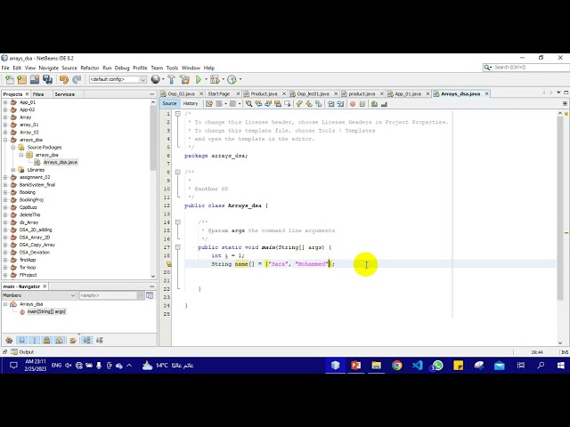Start macro recording with red circle icon
This screenshot has height=427, width=570.
coord(353,103)
